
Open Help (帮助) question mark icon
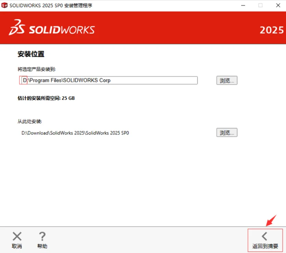pyautogui.click(x=42, y=236)
